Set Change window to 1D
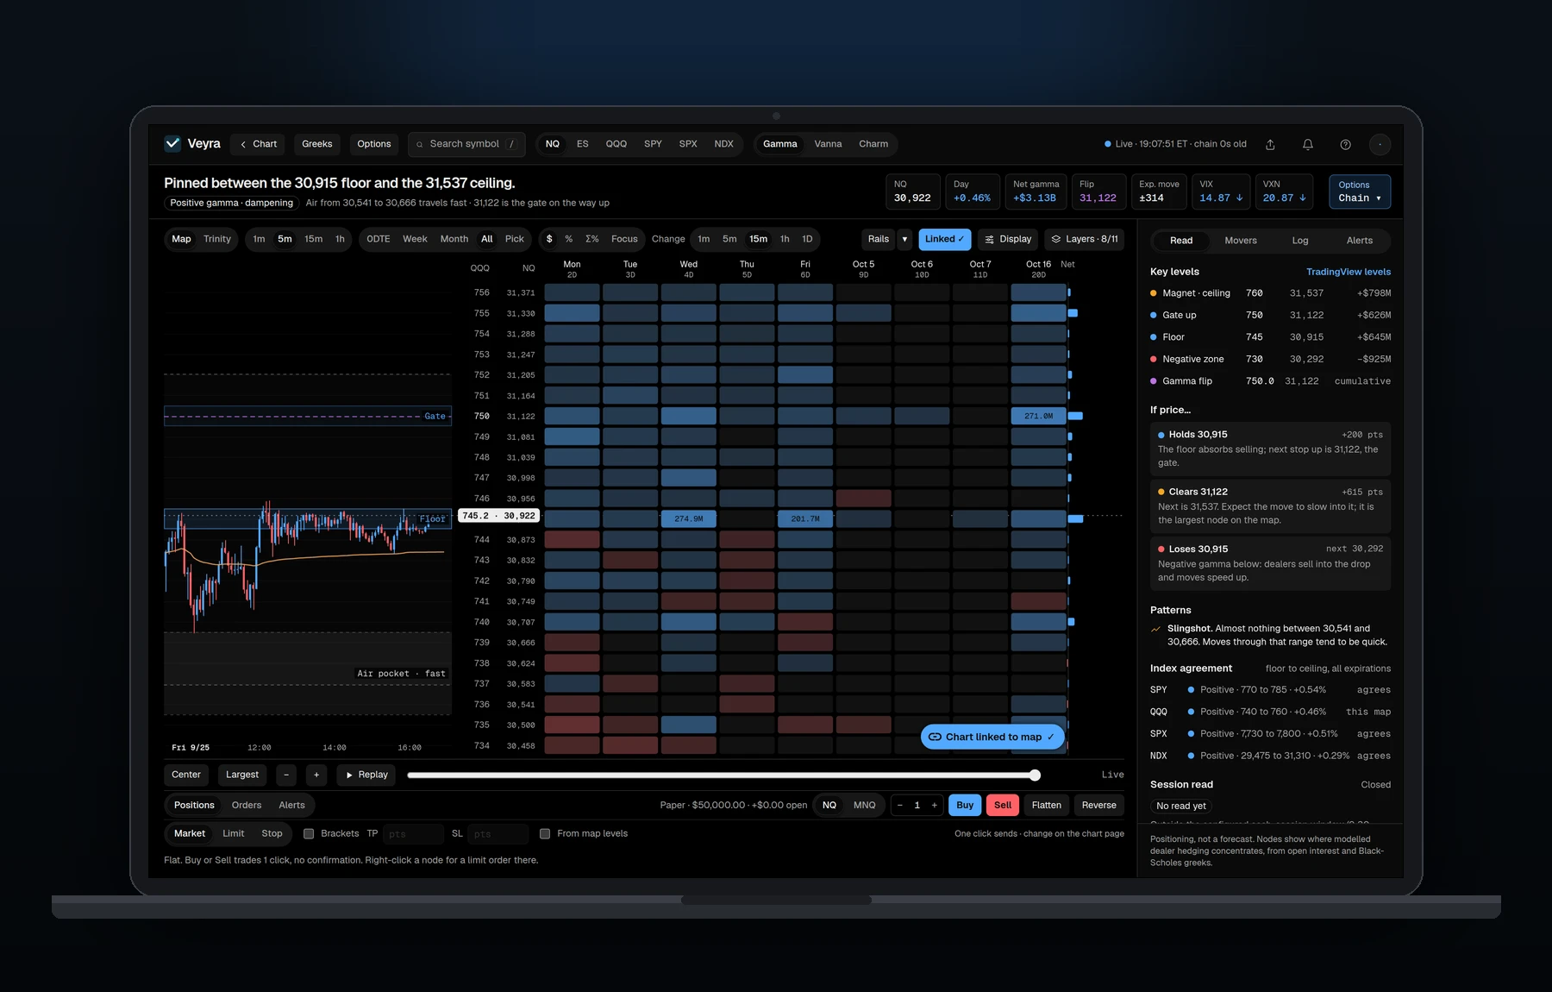Viewport: 1552px width, 992px height. (x=807, y=239)
